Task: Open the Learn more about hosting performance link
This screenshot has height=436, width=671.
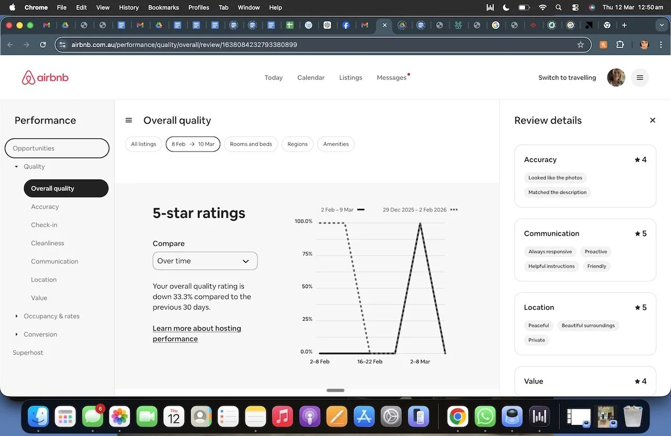Action: (197, 333)
